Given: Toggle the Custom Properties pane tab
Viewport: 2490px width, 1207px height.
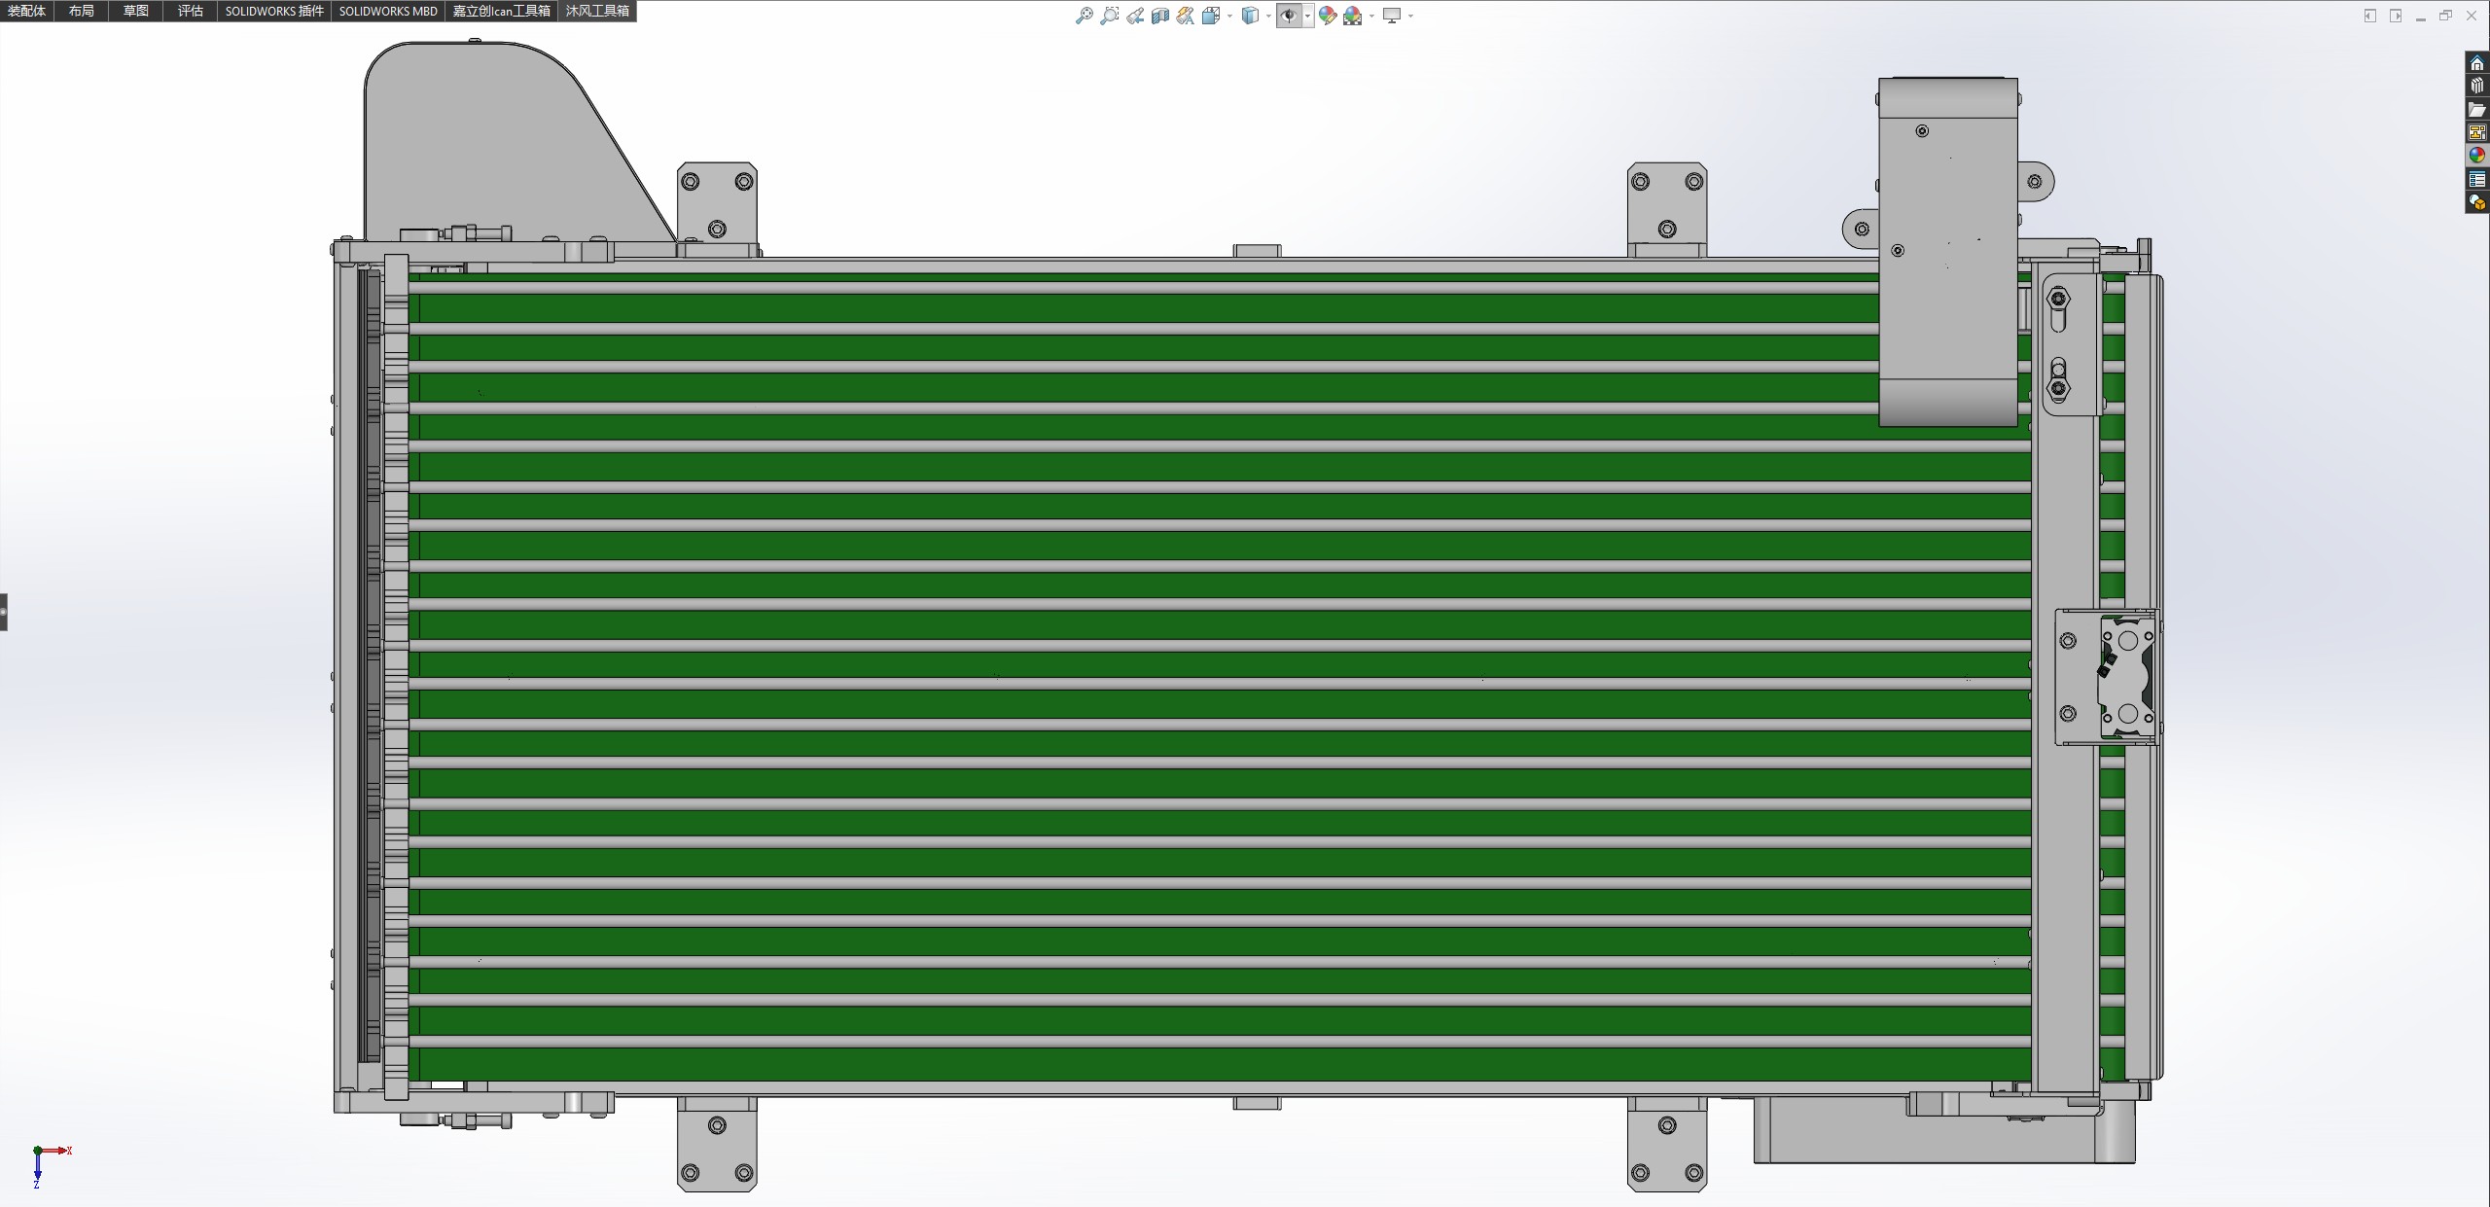Looking at the screenshot, I should click(x=2476, y=179).
